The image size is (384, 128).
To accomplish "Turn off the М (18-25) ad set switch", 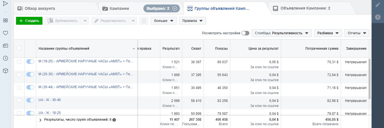I will (x=30, y=61).
